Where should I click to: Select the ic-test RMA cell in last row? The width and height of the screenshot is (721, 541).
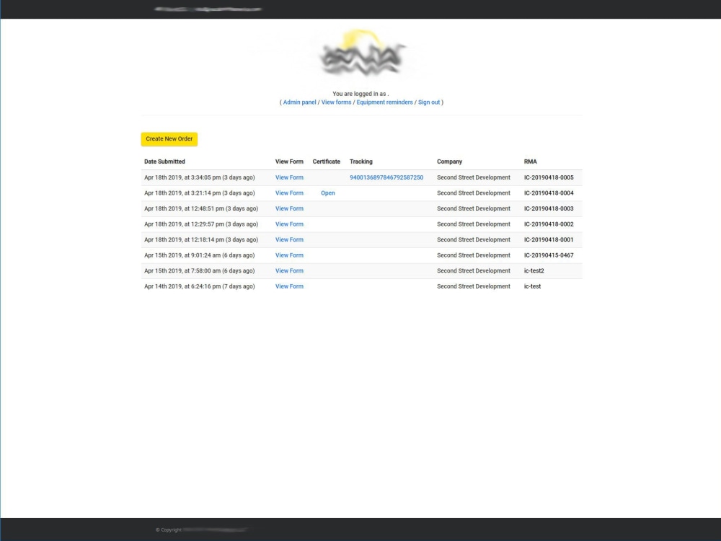[x=532, y=286]
